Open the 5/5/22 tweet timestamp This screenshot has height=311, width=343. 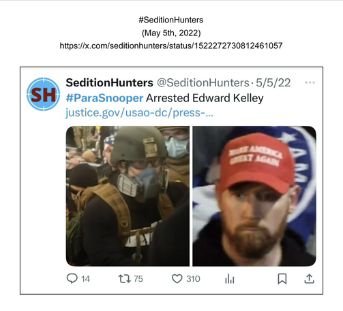pos(273,82)
